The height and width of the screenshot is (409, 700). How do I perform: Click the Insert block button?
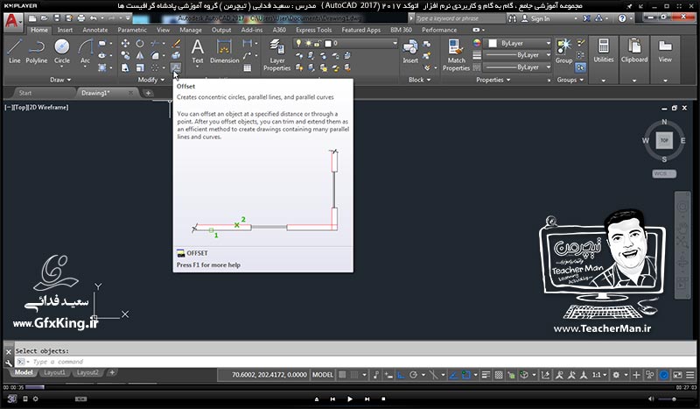point(410,52)
